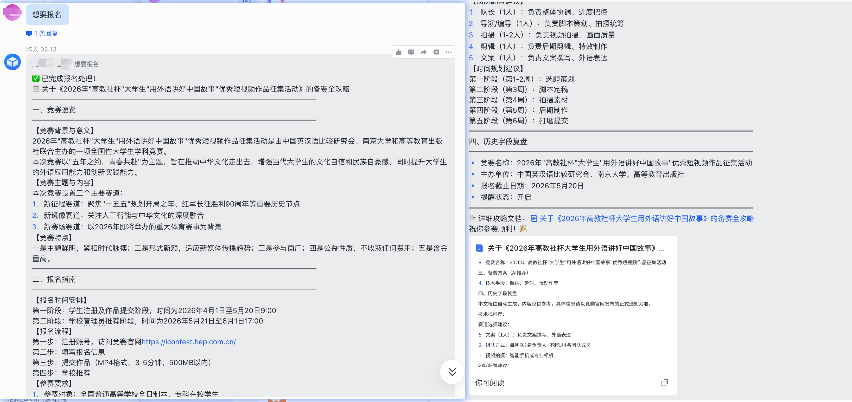852x402 pixels.
Task: Like the bot message with thumbs-up icon
Action: pos(399,52)
